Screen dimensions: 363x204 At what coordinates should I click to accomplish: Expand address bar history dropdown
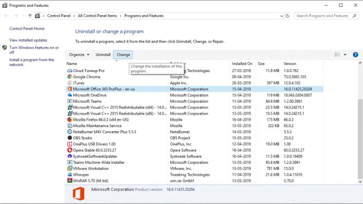281,16
